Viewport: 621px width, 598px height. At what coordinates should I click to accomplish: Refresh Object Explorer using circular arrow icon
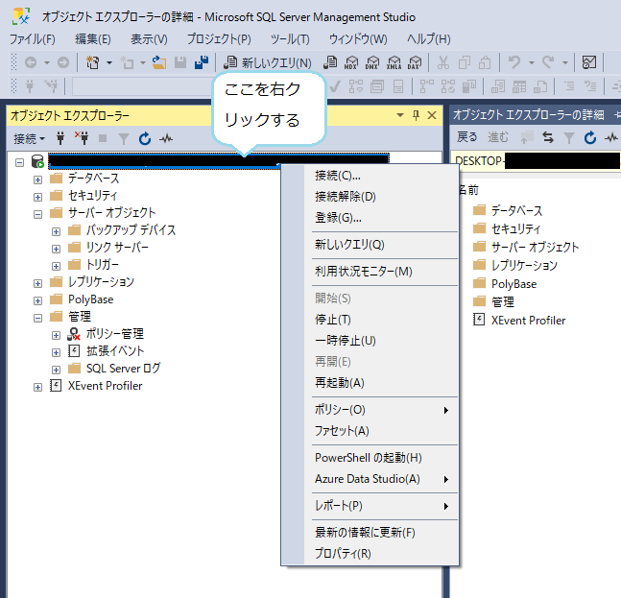[145, 138]
